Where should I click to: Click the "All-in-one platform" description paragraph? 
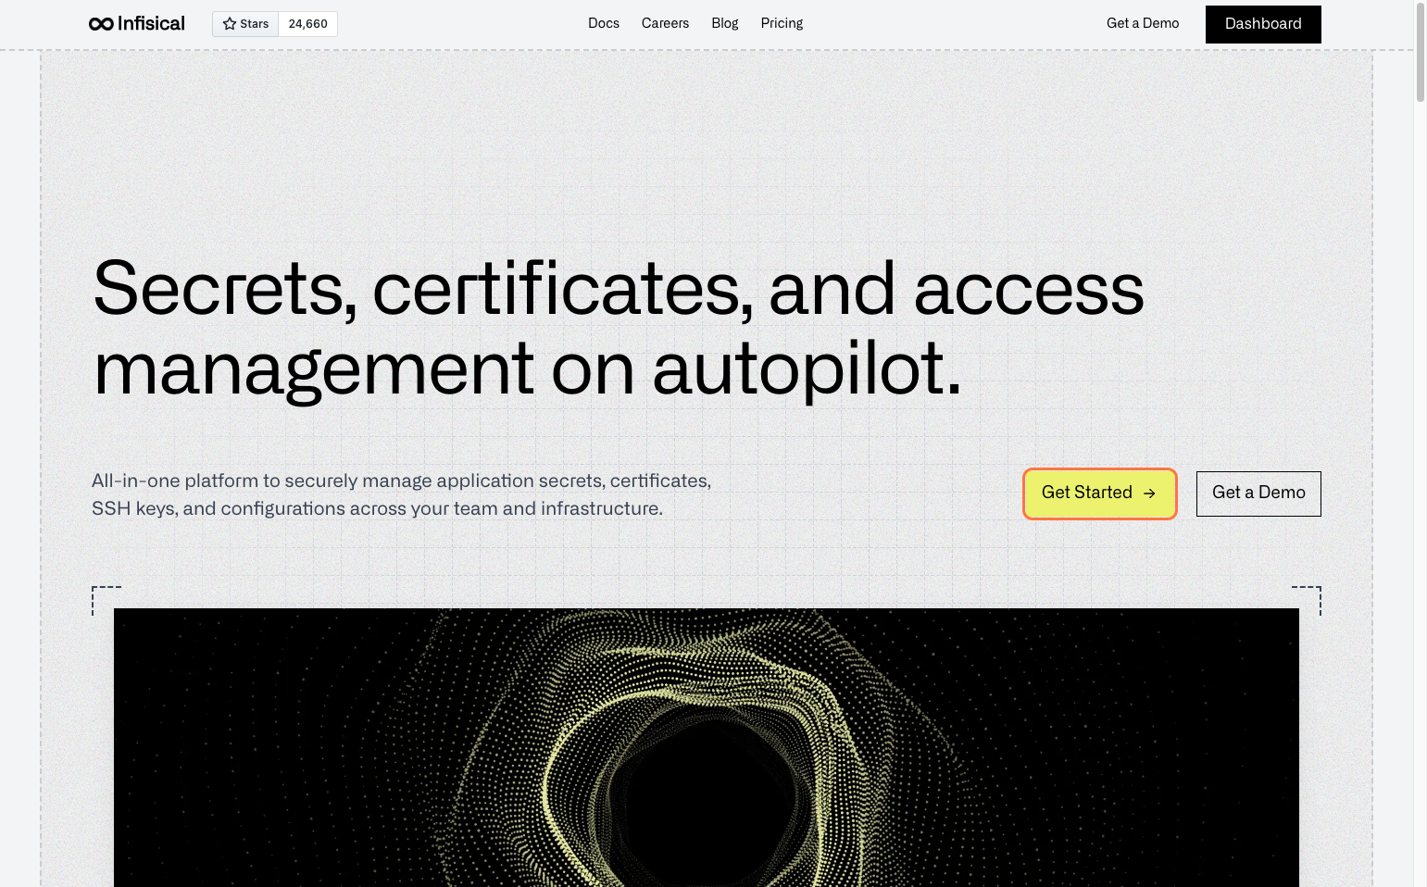tap(401, 494)
